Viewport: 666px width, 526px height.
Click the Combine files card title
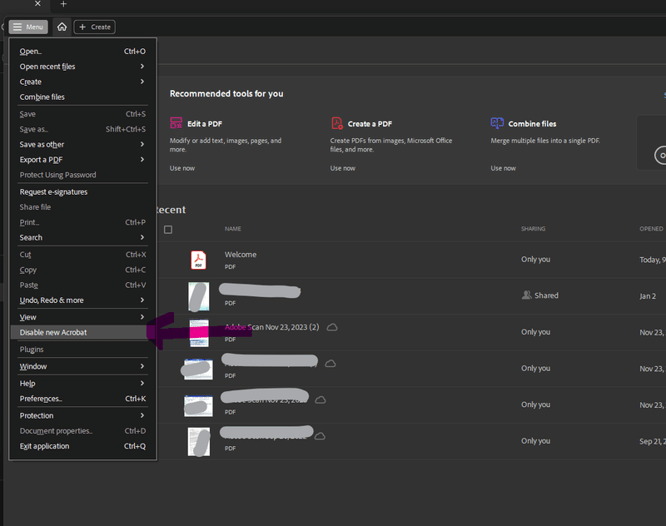click(x=532, y=124)
